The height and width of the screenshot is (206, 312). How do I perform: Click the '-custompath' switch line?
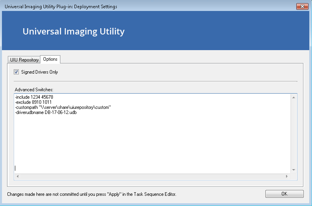click(x=63, y=107)
